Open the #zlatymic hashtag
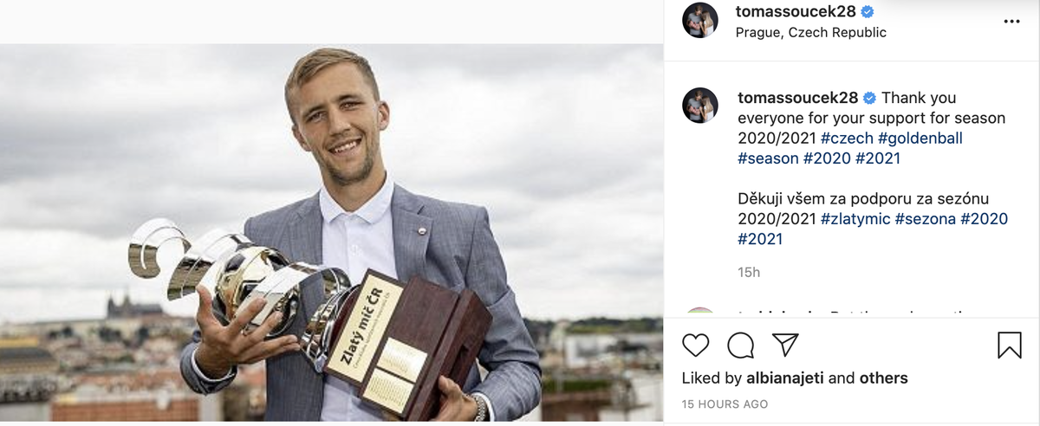This screenshot has height=426, width=1040. (x=855, y=219)
